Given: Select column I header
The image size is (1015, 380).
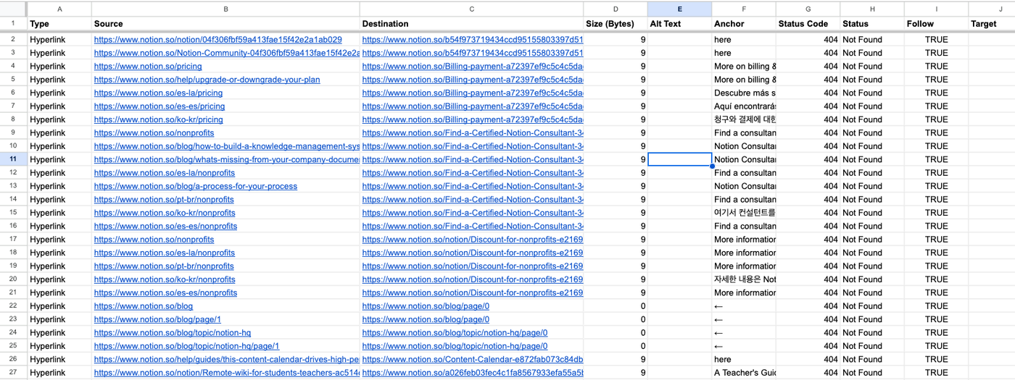Looking at the screenshot, I should (936, 9).
